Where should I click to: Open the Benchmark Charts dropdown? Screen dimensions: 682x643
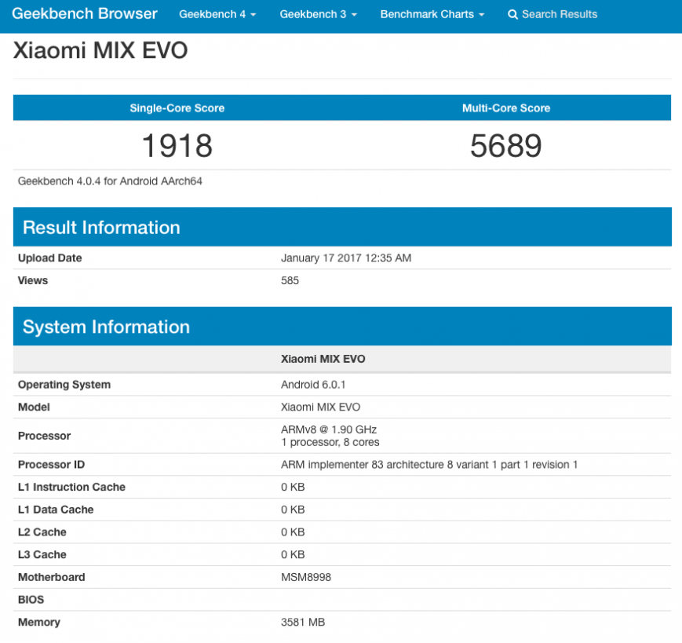pyautogui.click(x=432, y=14)
